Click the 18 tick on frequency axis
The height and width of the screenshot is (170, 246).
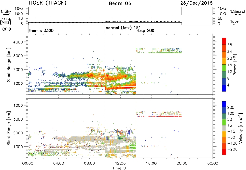pyautogui.click(x=21, y=18)
